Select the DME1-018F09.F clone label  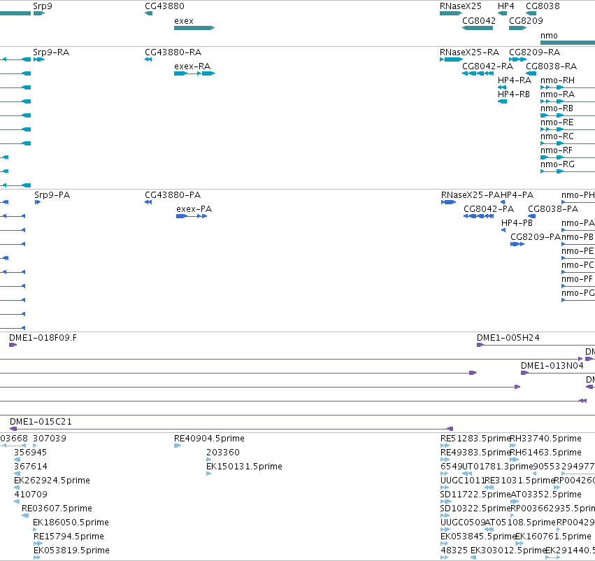click(43, 338)
